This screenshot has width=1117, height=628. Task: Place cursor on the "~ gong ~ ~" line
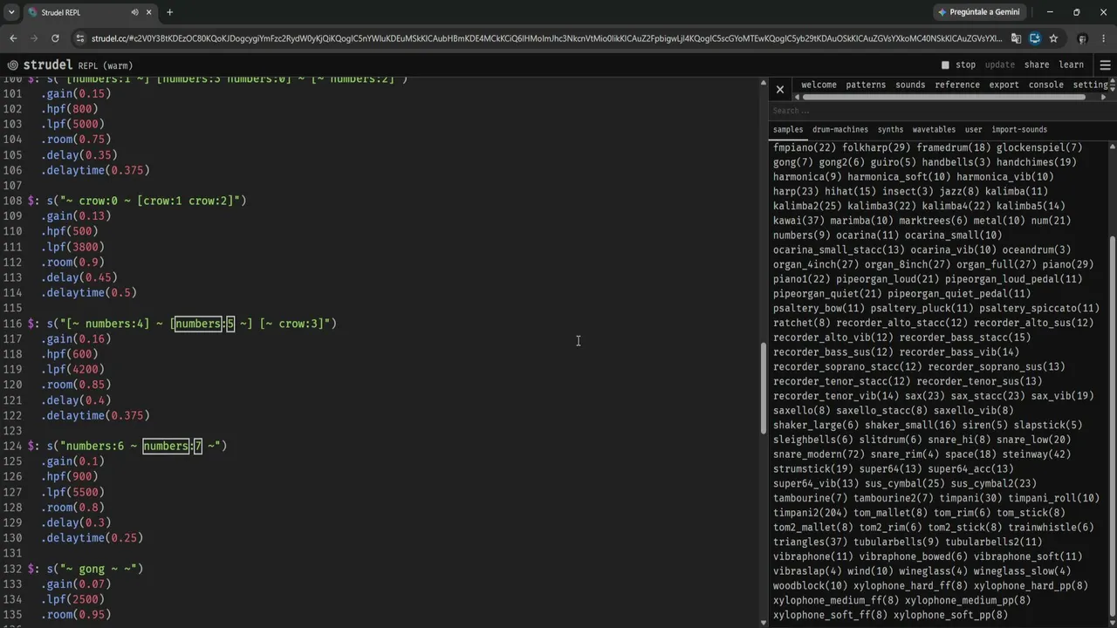[x=87, y=569]
